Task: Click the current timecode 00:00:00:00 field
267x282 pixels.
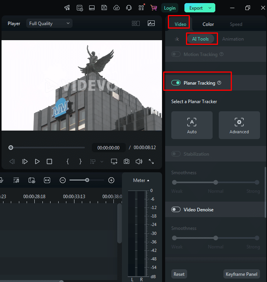Action: (108, 148)
